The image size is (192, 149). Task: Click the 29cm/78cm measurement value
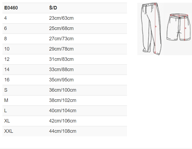(x=61, y=49)
